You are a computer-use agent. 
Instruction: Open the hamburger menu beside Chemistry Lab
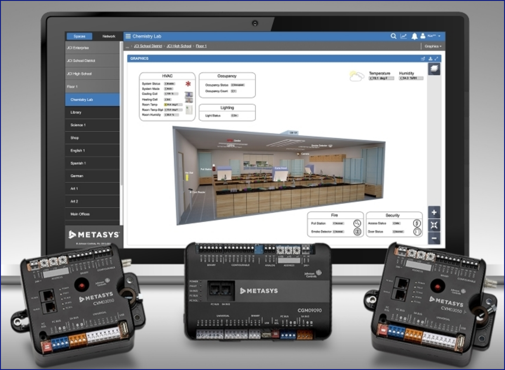[x=128, y=36]
